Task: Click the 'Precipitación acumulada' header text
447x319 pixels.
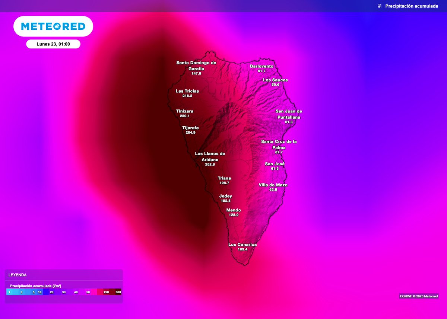Action: tap(412, 6)
